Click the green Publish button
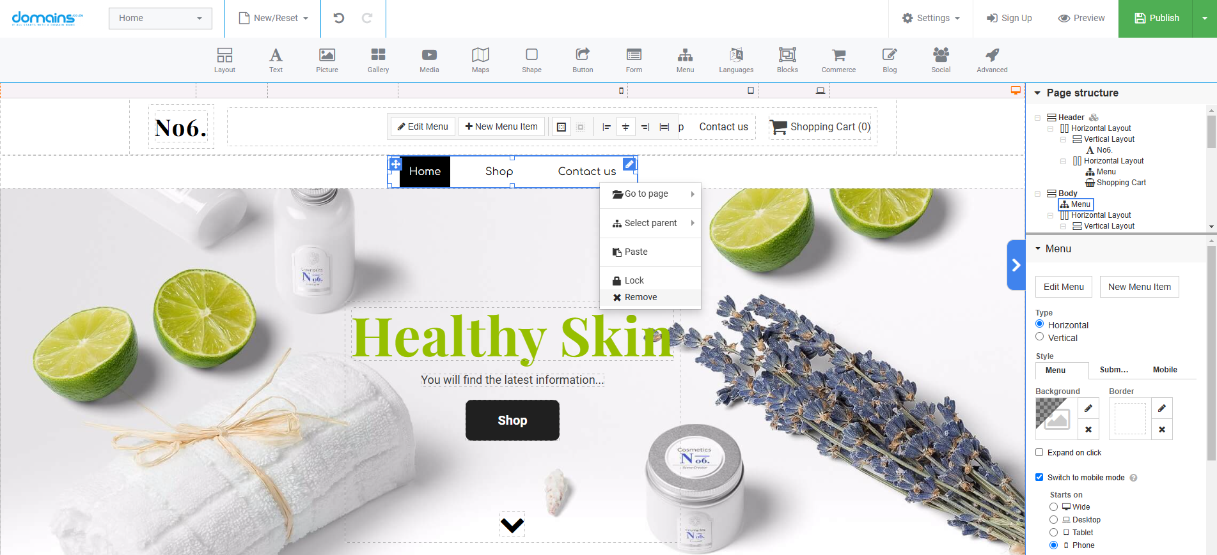 click(1156, 18)
